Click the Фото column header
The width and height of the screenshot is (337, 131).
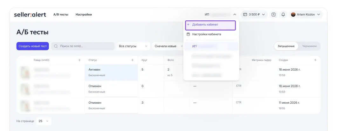[170, 60]
